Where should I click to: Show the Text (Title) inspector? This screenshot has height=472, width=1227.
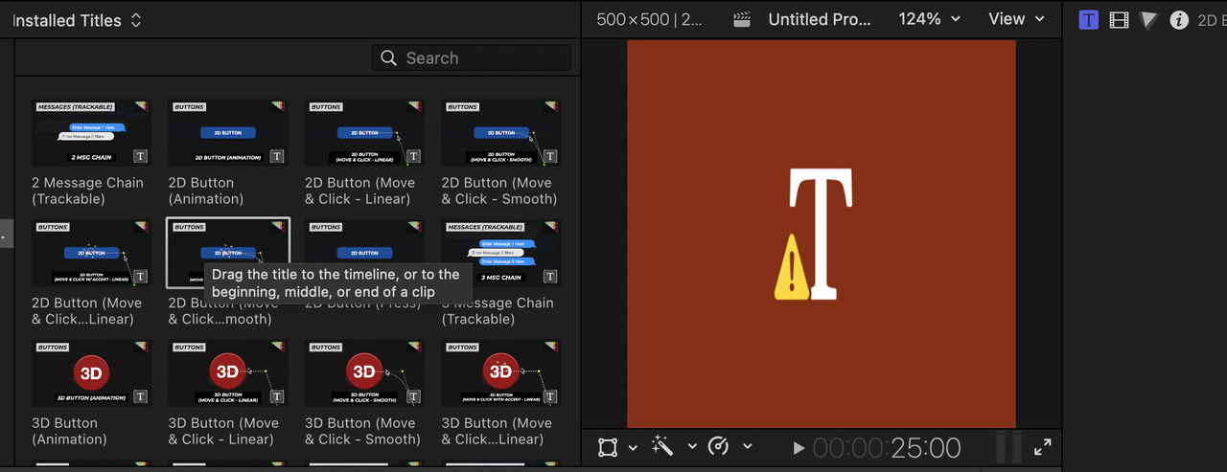click(1088, 20)
